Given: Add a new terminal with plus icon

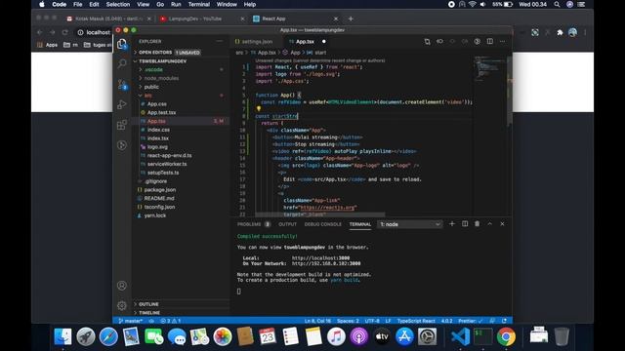Looking at the screenshot, I should point(451,224).
